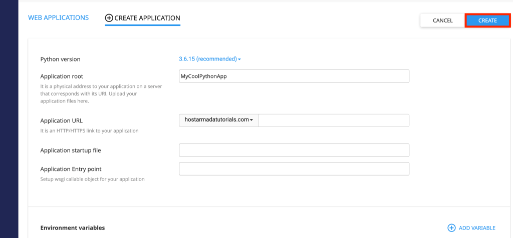513x238 pixels.
Task: Click into the Application startup file field
Action: tap(294, 150)
